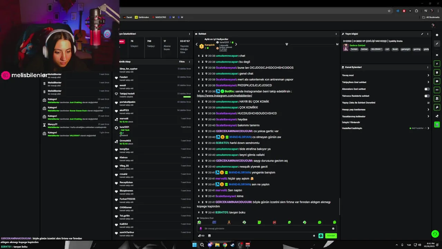Open the stream info sidebar icon

tap(437, 35)
